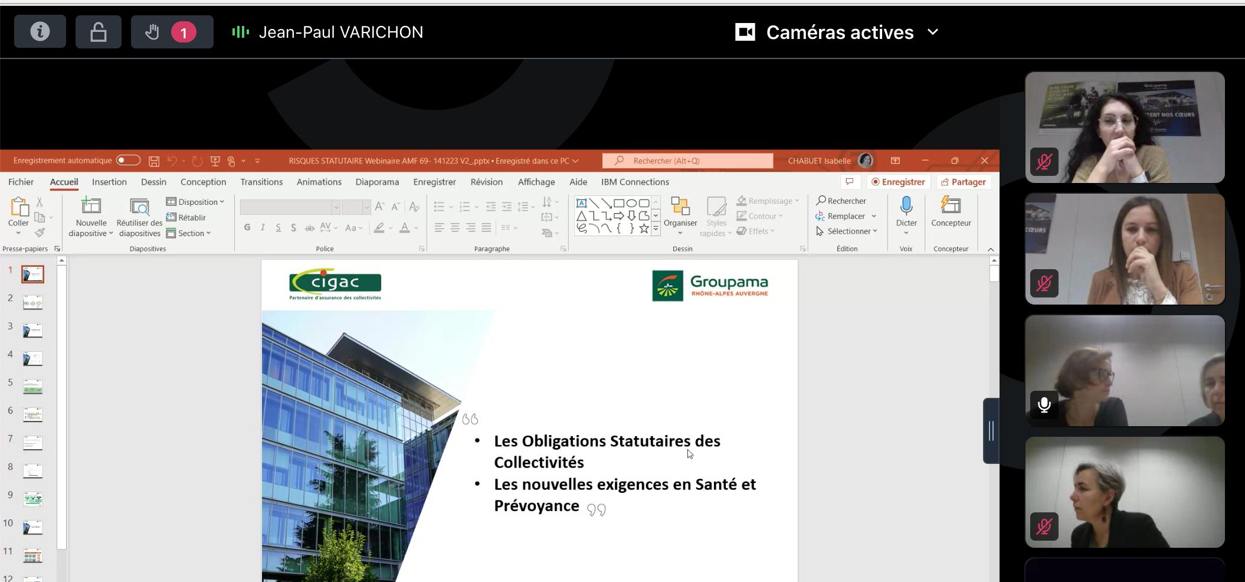Switch to the Diaporama tab
Viewport: 1245px width, 582px height.
tap(377, 182)
